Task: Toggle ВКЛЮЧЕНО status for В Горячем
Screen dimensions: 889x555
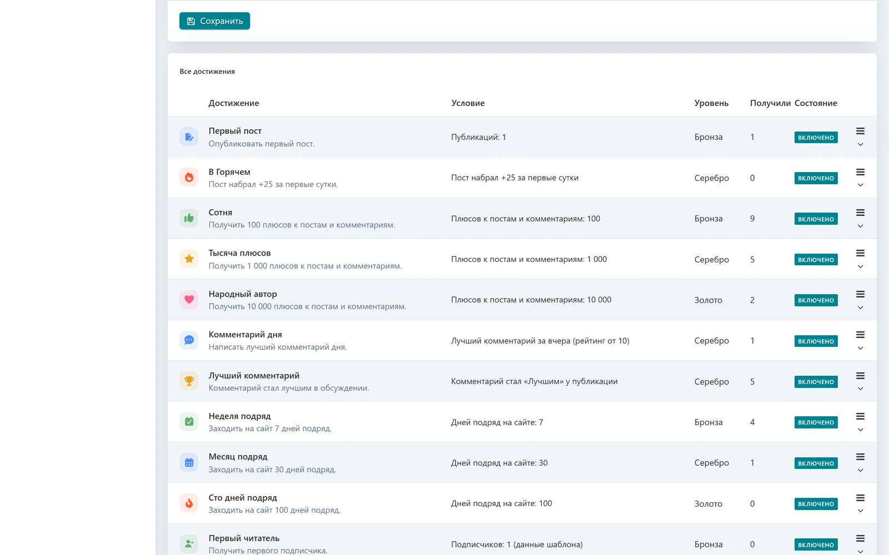Action: 816,178
